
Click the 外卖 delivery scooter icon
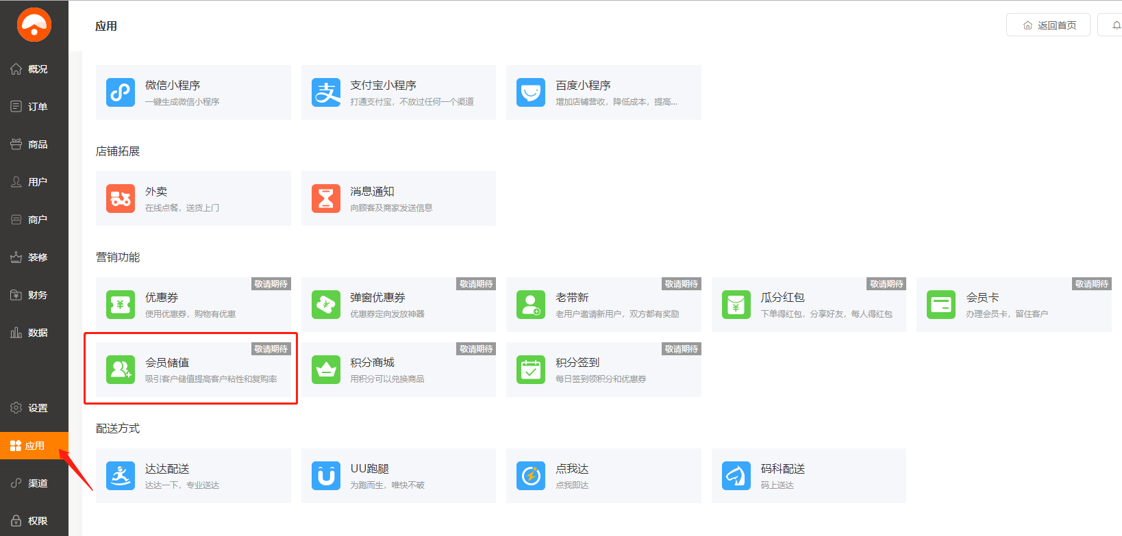coord(121,199)
